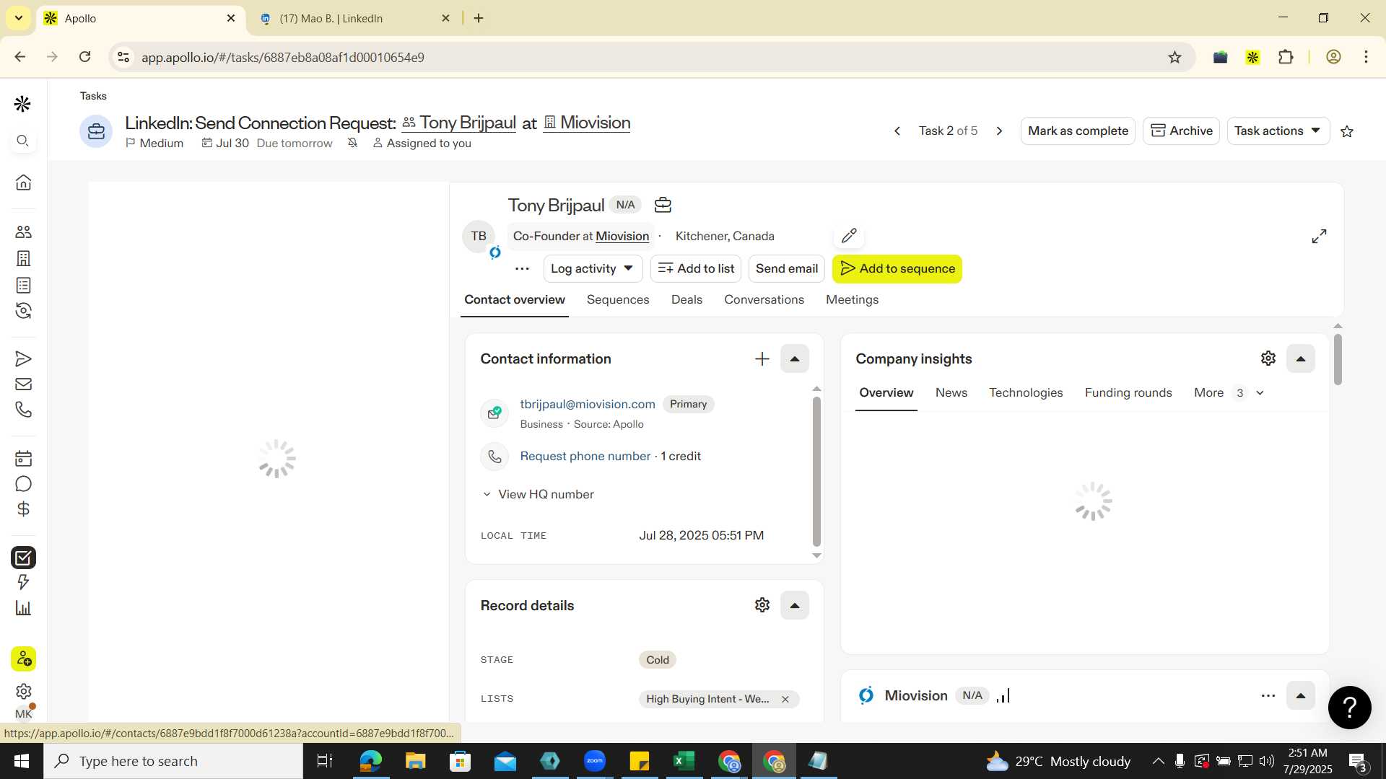The width and height of the screenshot is (1386, 779).
Task: Open the Deals dollar icon in sidebar
Action: (23, 509)
